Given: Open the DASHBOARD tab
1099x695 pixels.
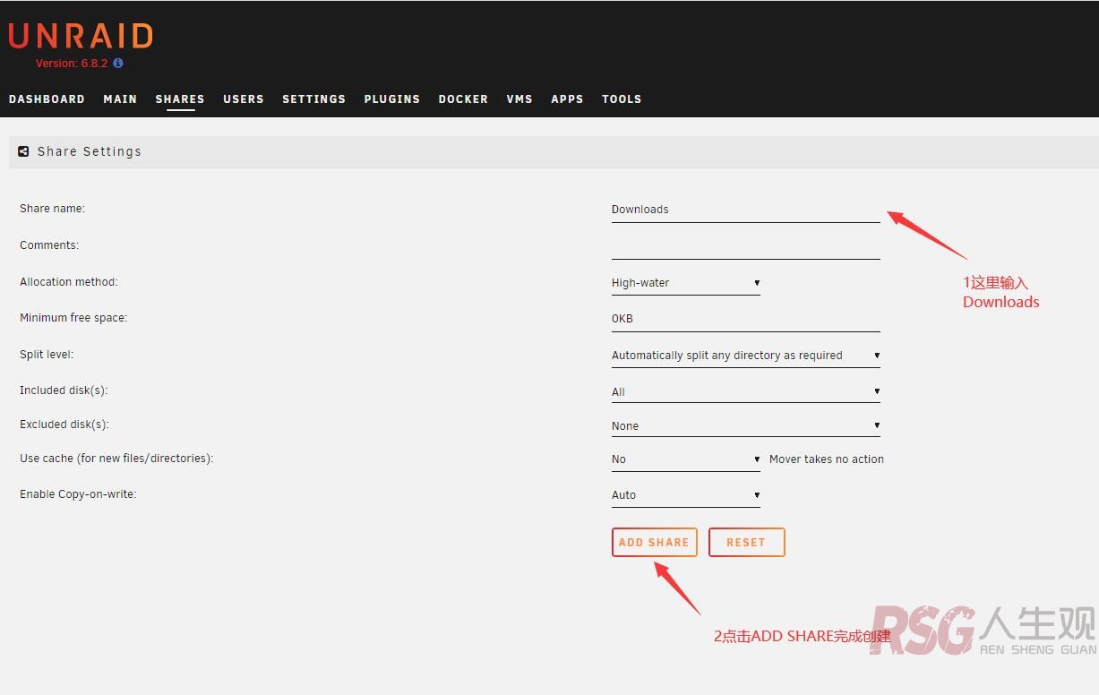Looking at the screenshot, I should [x=47, y=99].
